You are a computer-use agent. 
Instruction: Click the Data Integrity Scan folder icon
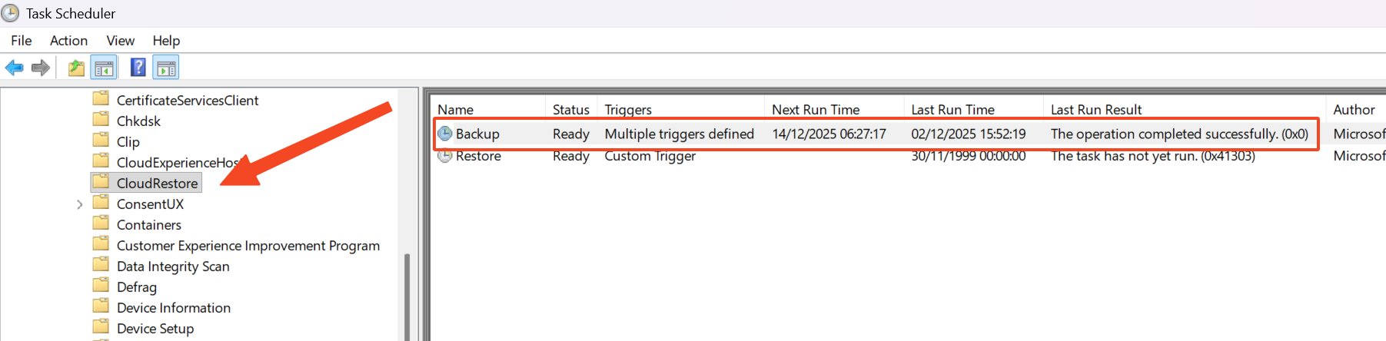click(x=101, y=265)
